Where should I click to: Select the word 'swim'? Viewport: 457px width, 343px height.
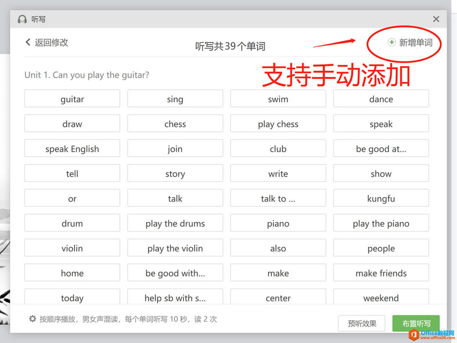pos(278,98)
